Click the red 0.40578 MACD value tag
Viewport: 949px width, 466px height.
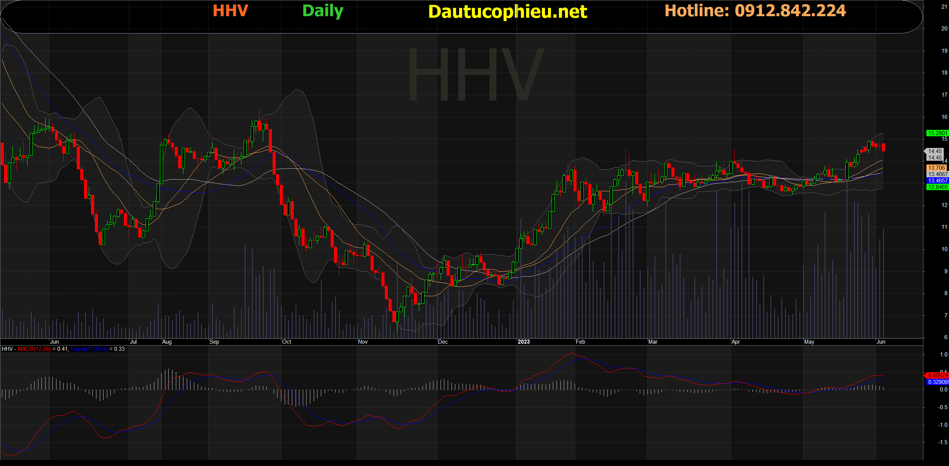(x=937, y=376)
